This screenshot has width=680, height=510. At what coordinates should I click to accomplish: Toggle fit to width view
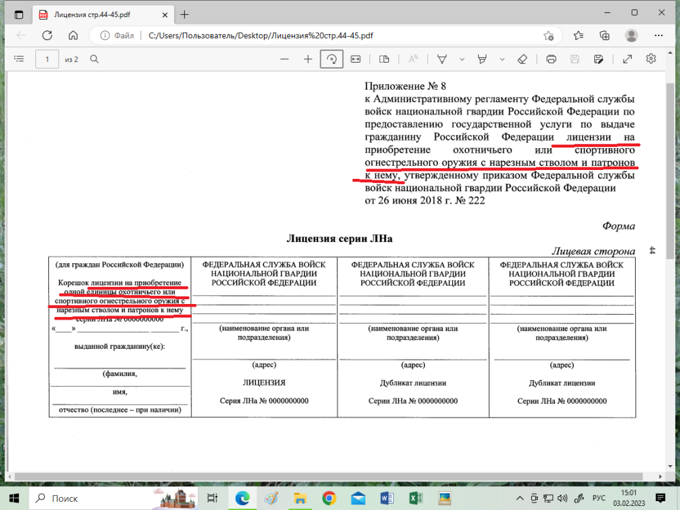(x=355, y=59)
